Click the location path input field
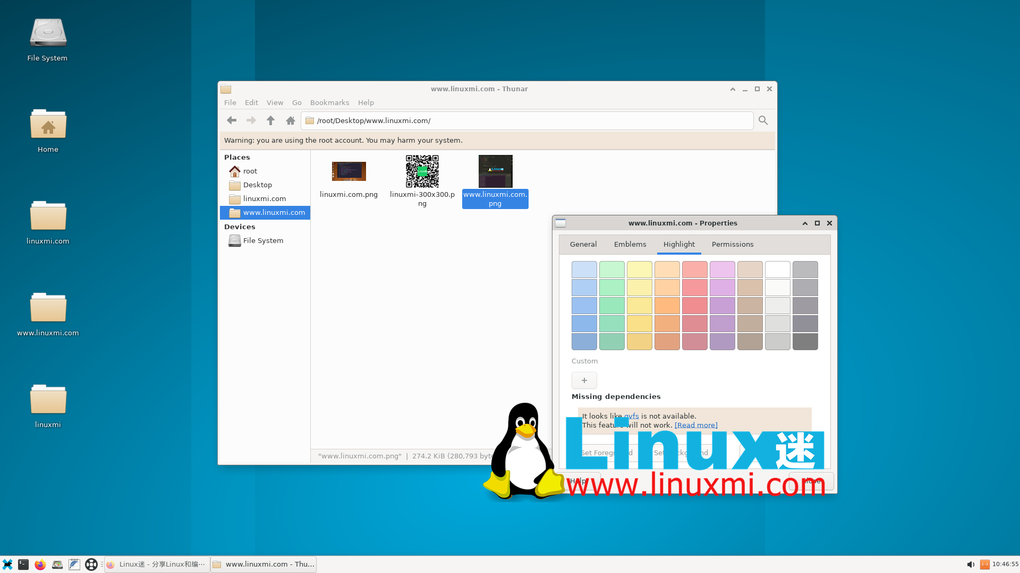 [527, 120]
